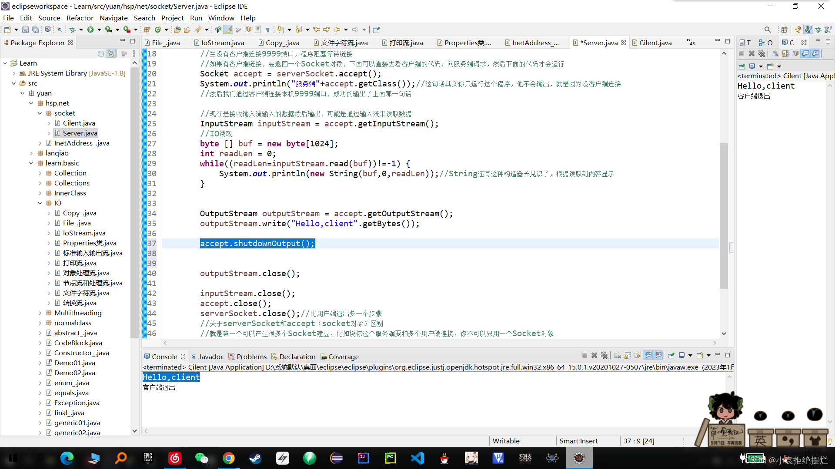Click the Run menu in menu bar
Image resolution: width=835 pixels, height=469 pixels.
click(196, 18)
